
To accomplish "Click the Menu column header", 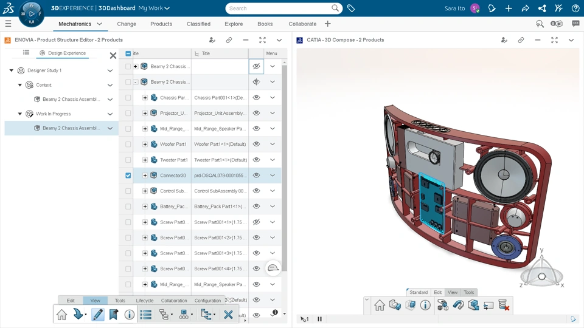I will pos(271,53).
